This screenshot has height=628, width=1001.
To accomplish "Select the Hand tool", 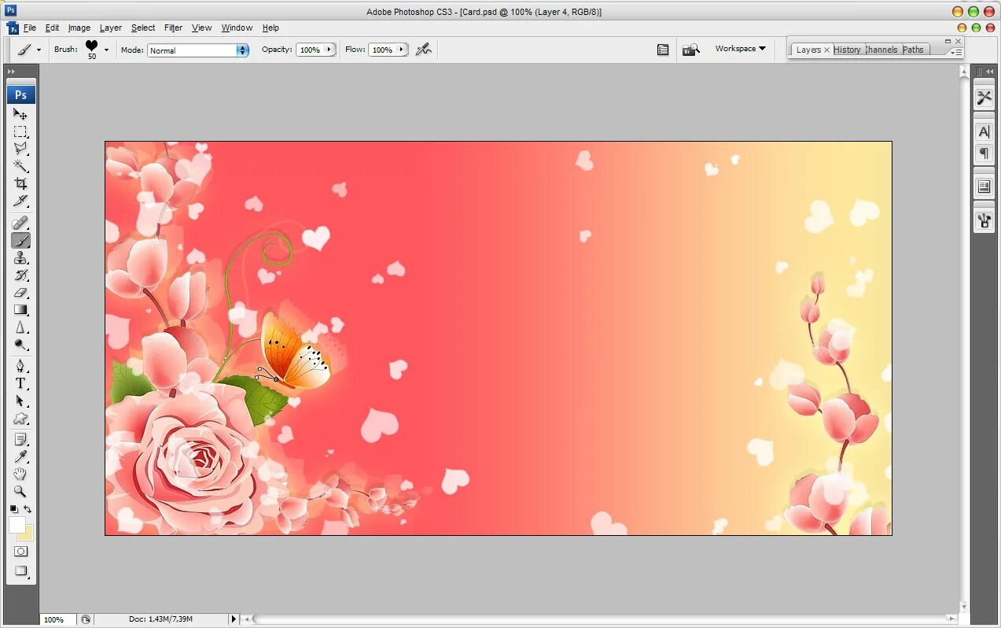I will click(20, 474).
